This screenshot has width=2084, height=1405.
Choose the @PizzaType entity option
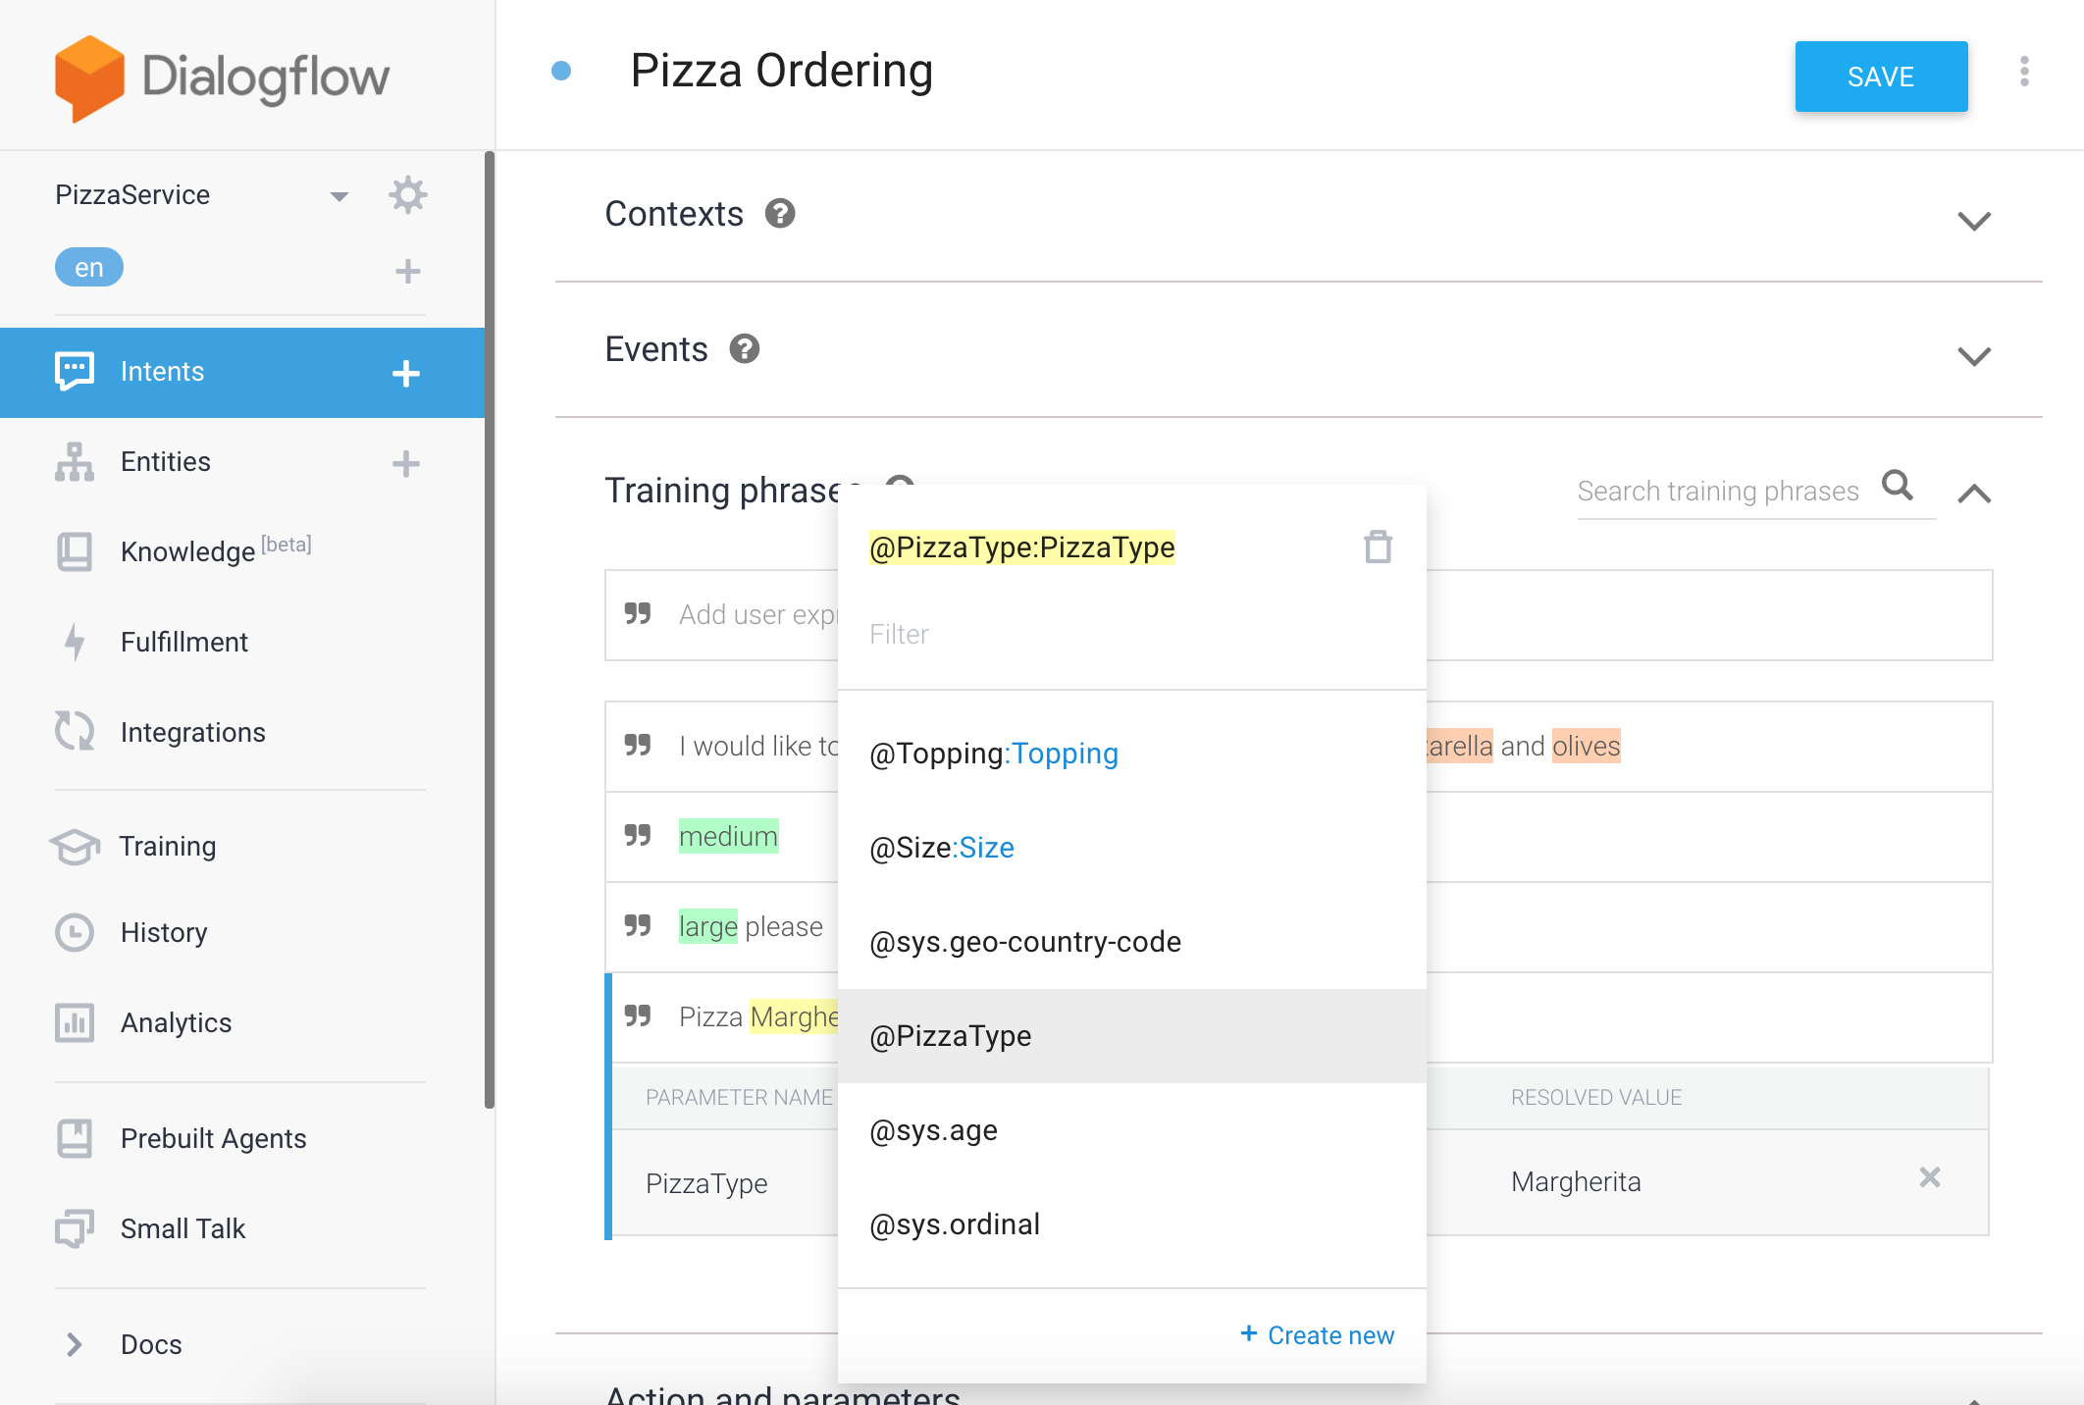[x=1131, y=1036]
